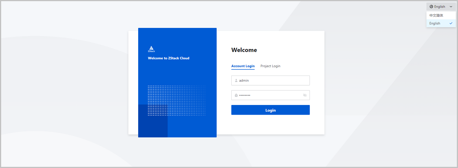The height and width of the screenshot is (168, 458).
Task: Click the ZStack logo icon
Action: (x=151, y=48)
